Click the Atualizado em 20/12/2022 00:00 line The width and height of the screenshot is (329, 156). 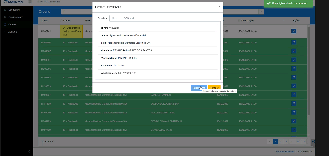158,73
